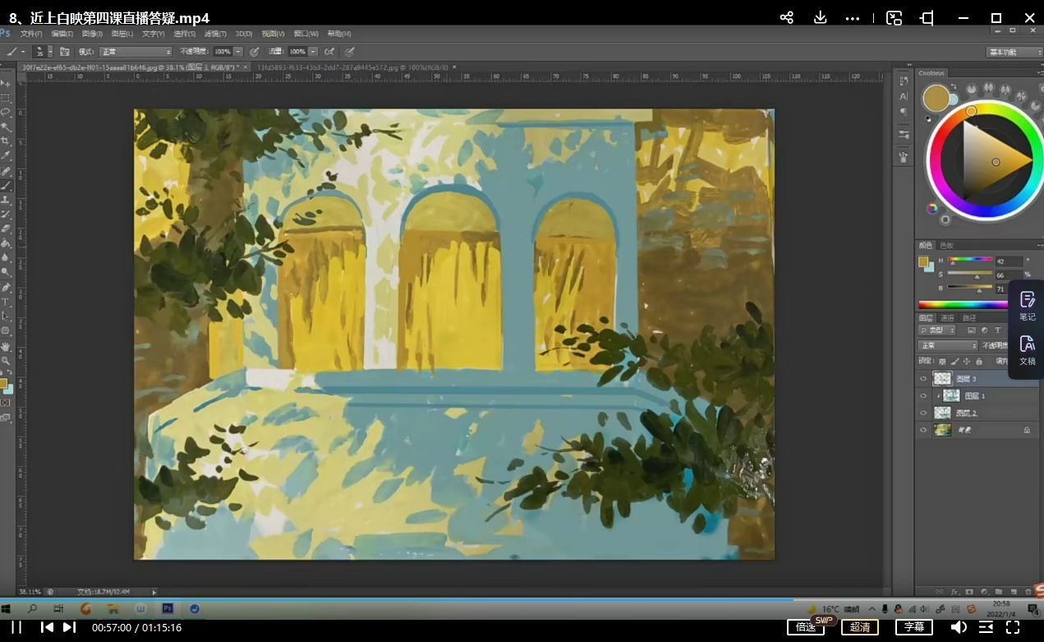Image resolution: width=1044 pixels, height=642 pixels.
Task: Select the Lasso tool
Action: 6,112
